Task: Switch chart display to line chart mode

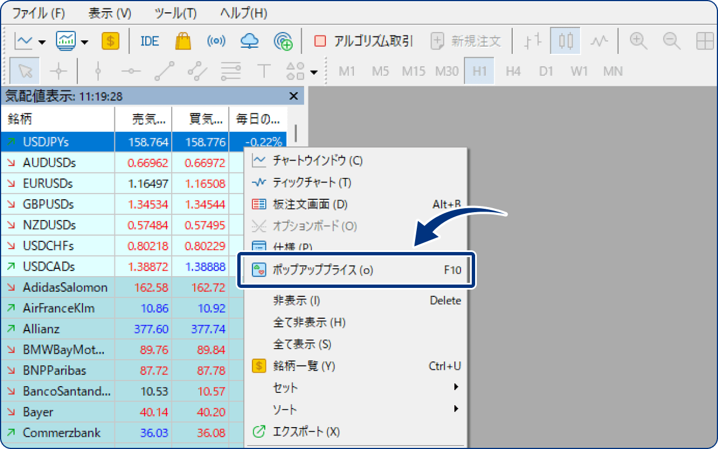Action: (599, 40)
